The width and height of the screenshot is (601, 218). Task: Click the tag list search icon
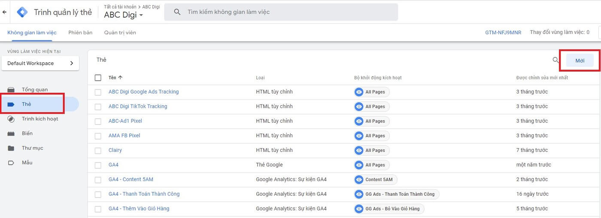pos(555,60)
